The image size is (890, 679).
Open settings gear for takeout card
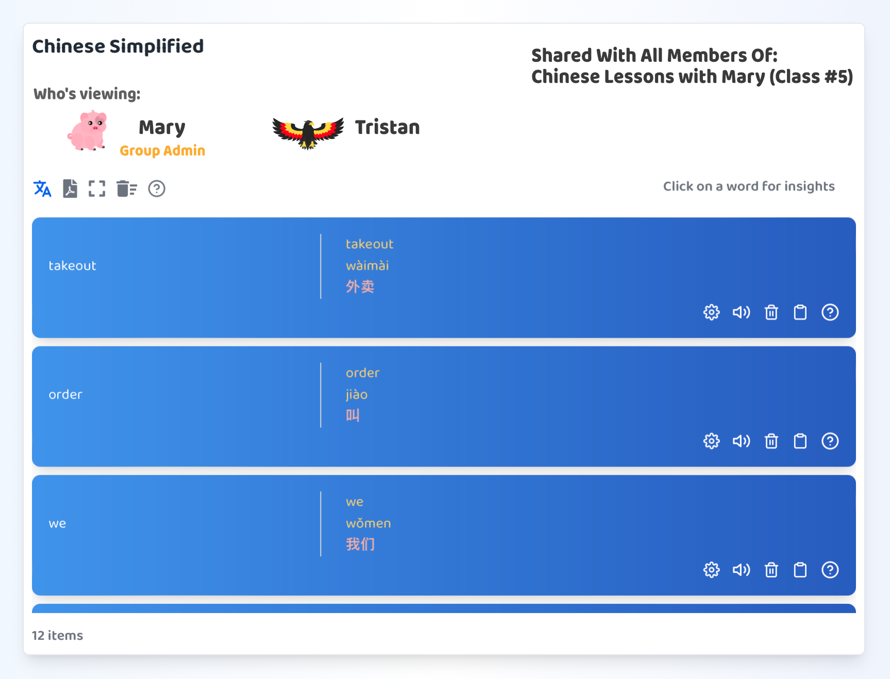(711, 312)
